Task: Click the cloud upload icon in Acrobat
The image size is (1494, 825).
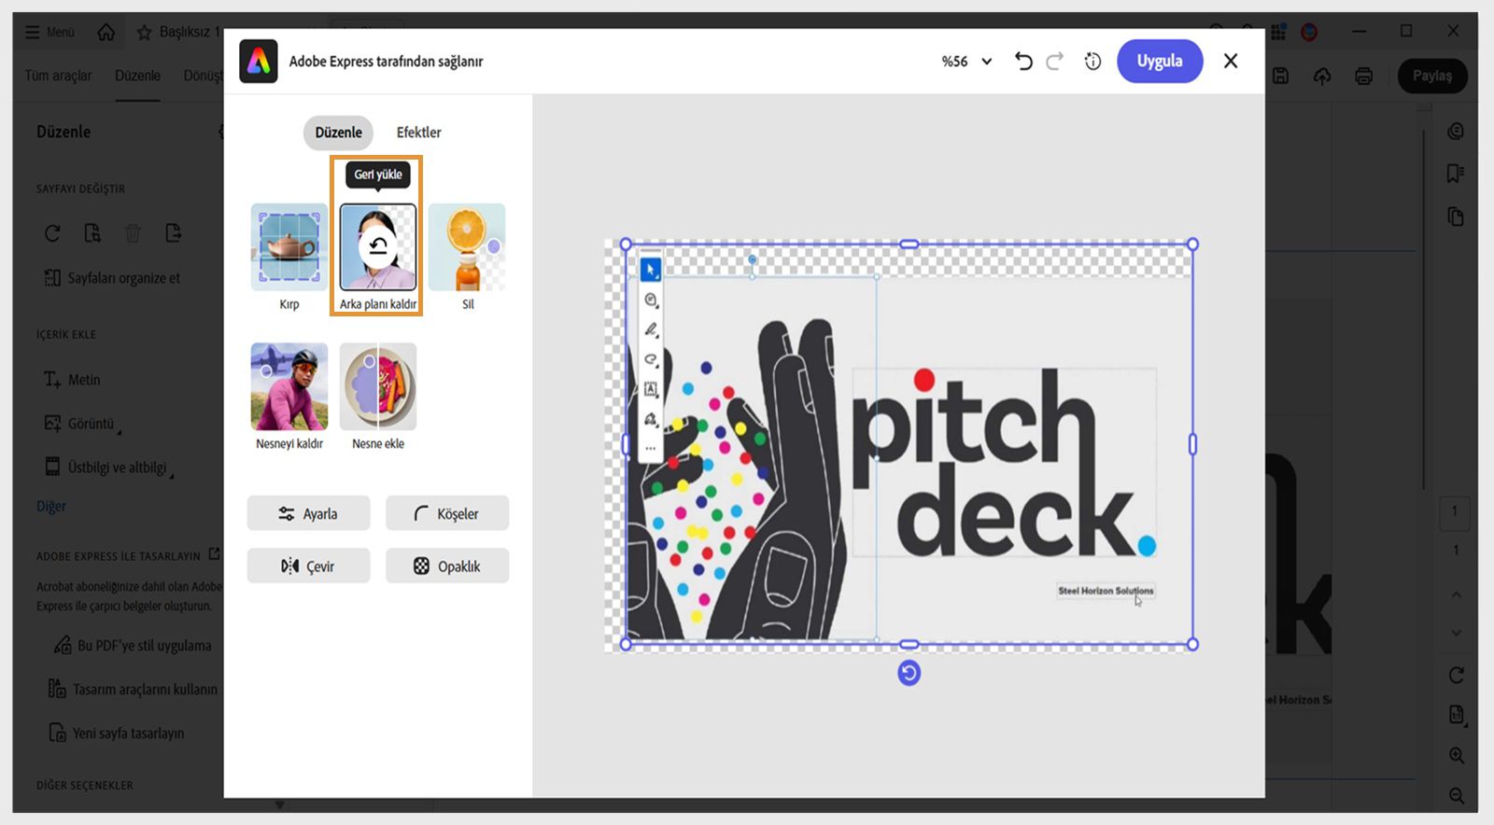Action: (x=1322, y=76)
